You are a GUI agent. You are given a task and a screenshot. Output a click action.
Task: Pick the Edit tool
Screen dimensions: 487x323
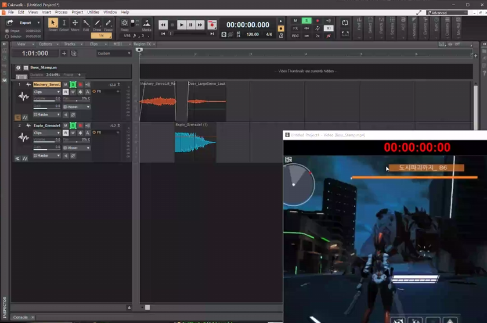[86, 23]
